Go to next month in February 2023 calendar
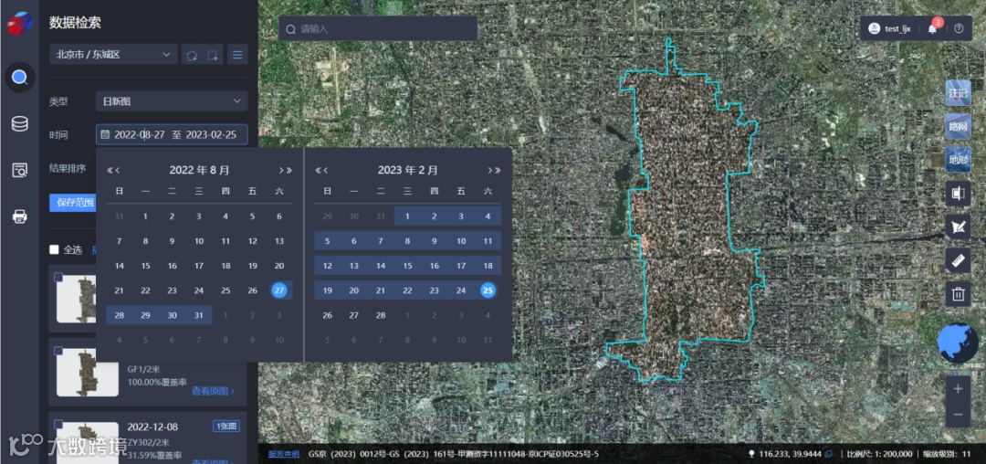Image resolution: width=986 pixels, height=464 pixels. 490,171
